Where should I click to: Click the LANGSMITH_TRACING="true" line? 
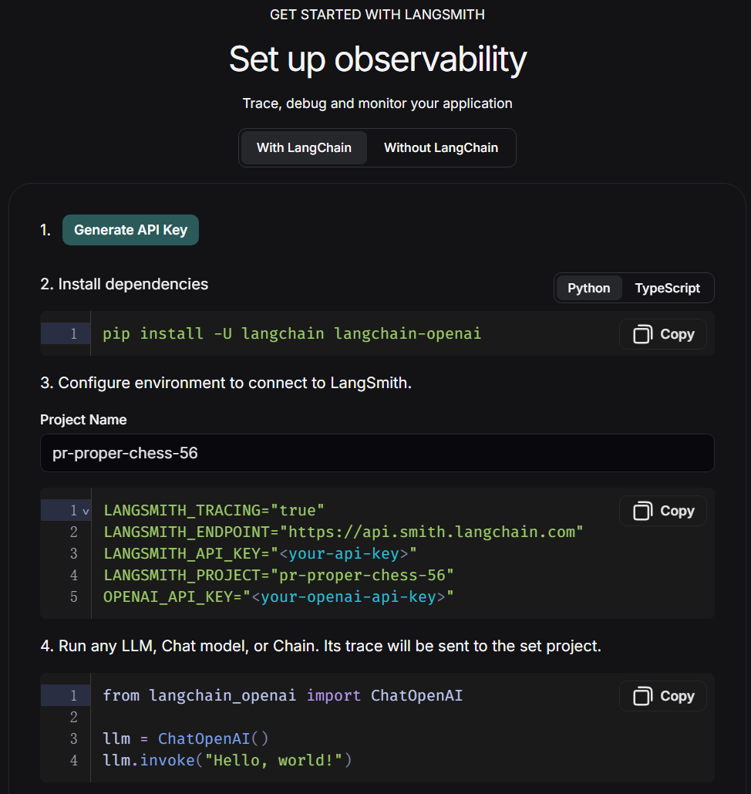214,511
